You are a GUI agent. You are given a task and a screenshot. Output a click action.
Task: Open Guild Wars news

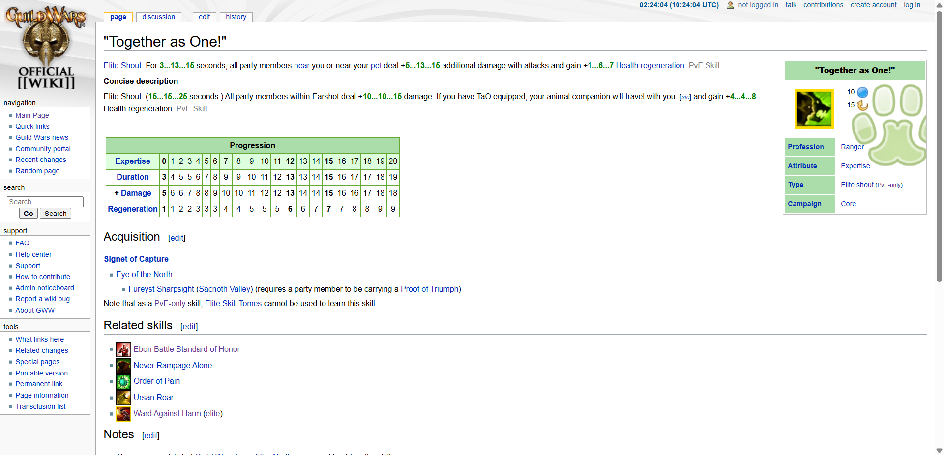42,137
